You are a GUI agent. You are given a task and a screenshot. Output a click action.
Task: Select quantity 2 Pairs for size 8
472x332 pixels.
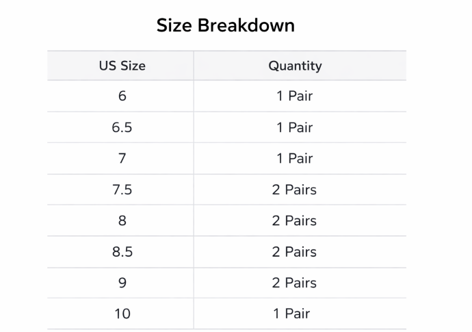[294, 221]
